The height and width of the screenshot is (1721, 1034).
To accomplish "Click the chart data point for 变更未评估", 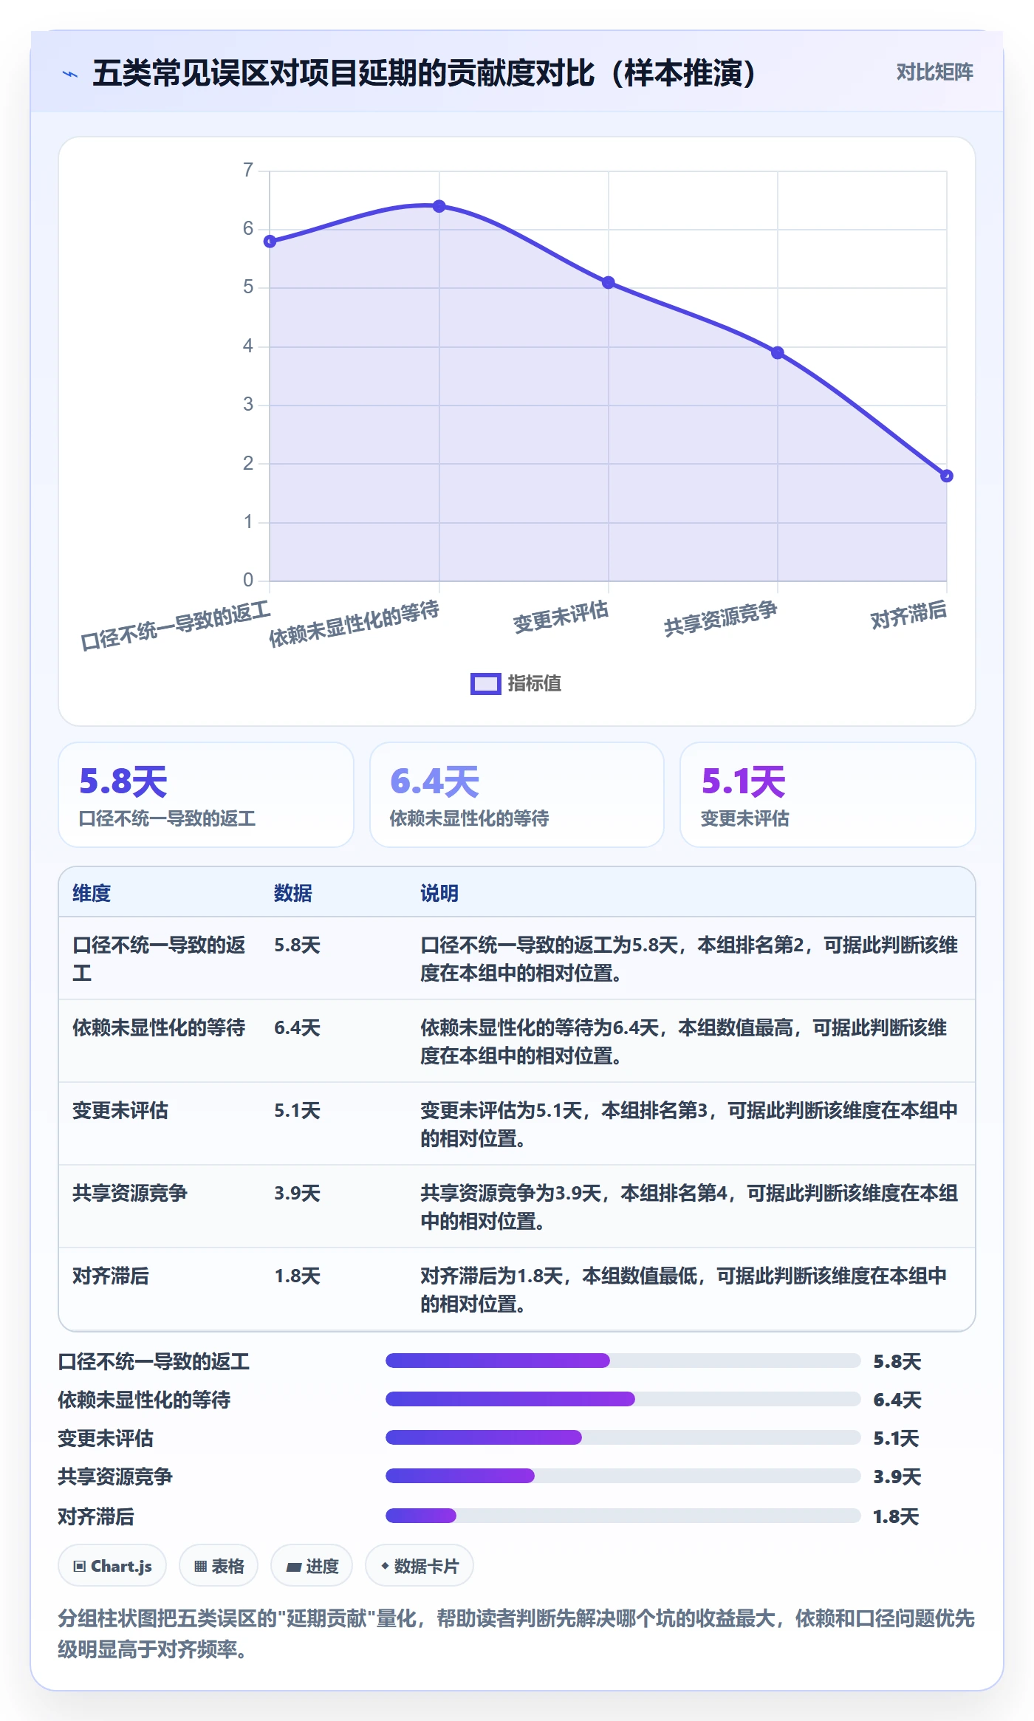I will [x=609, y=282].
